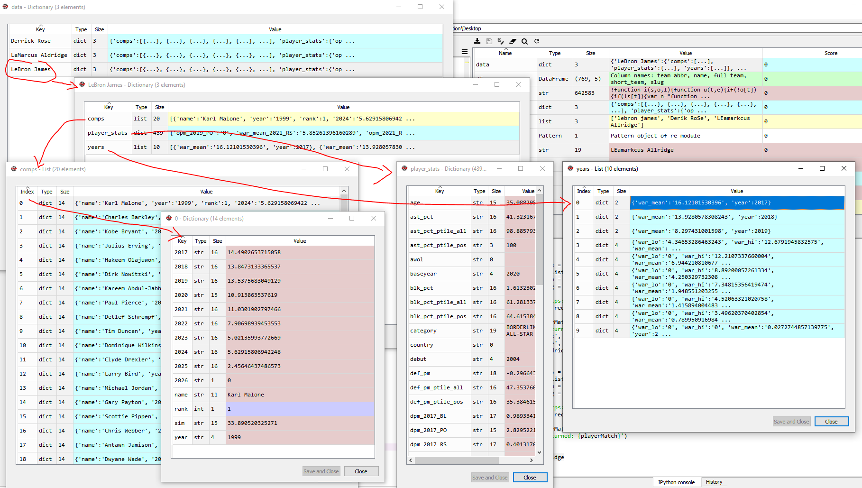The width and height of the screenshot is (862, 488).
Task: Select the debut row in player_stats
Action: click(x=471, y=359)
